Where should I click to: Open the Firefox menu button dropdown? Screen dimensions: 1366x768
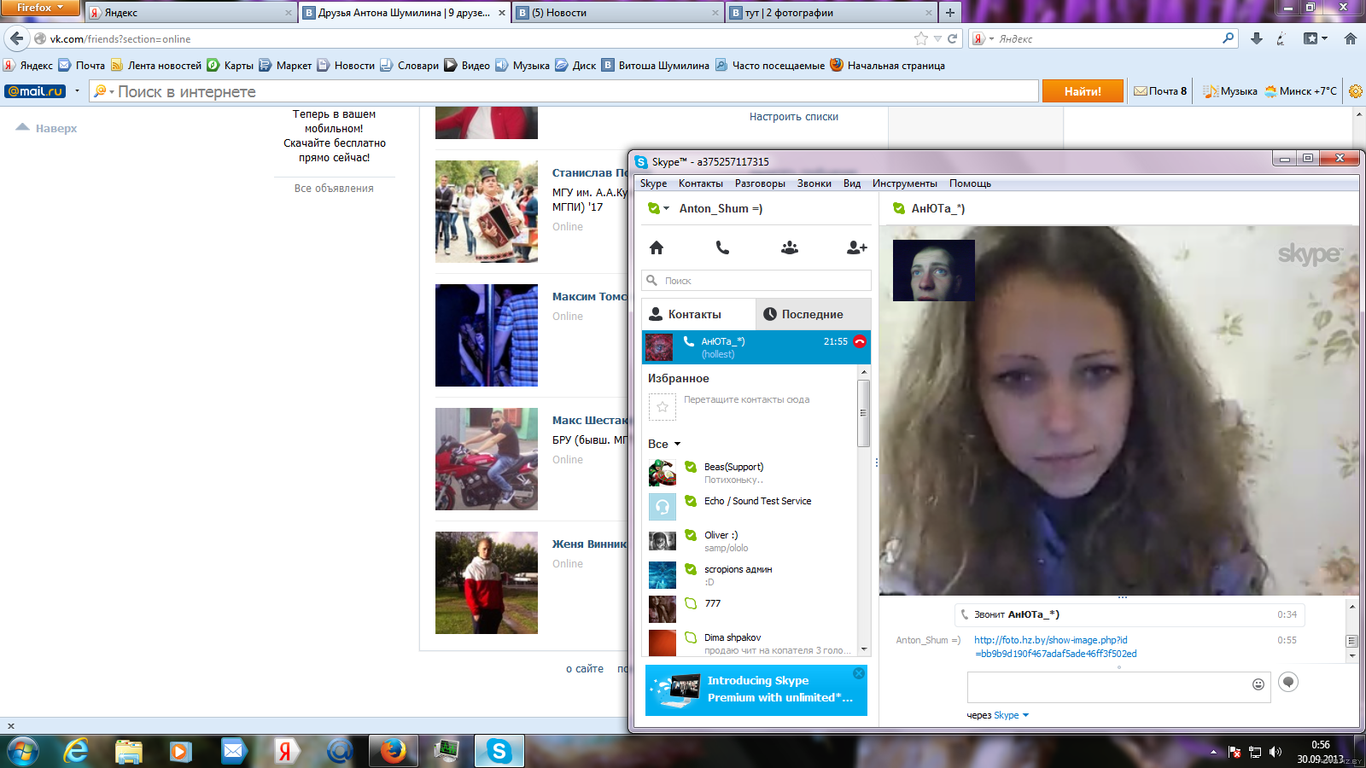(x=40, y=8)
